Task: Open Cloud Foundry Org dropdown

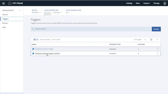Action: (53, 13)
